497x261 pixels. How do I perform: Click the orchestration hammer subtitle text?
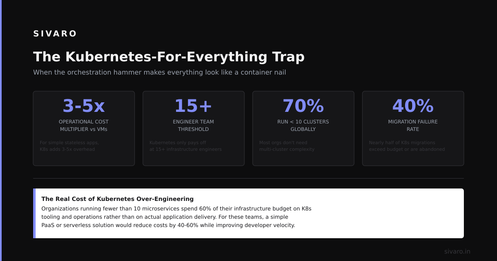[159, 72]
